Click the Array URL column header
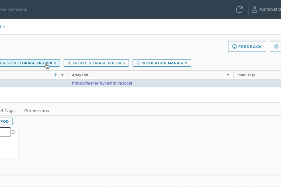 (x=80, y=75)
